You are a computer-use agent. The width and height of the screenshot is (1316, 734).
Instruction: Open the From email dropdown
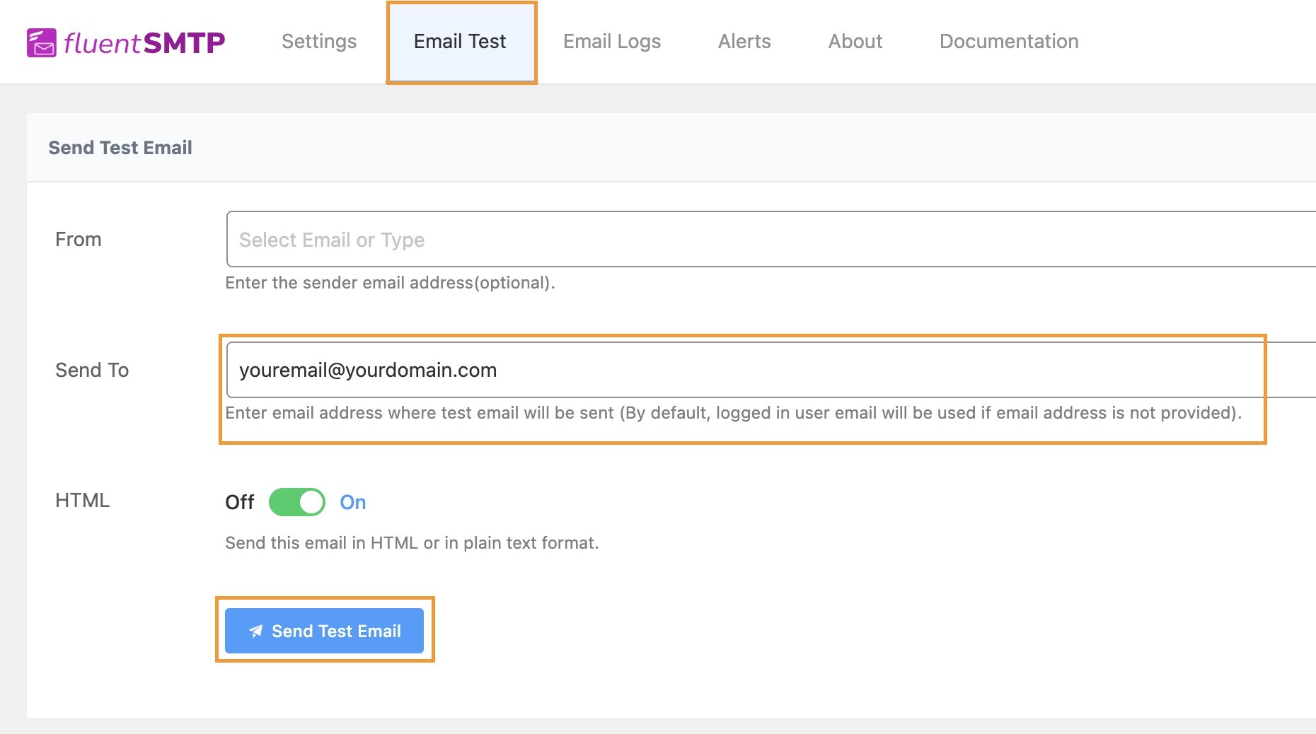pos(771,239)
